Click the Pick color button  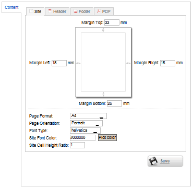(107, 137)
